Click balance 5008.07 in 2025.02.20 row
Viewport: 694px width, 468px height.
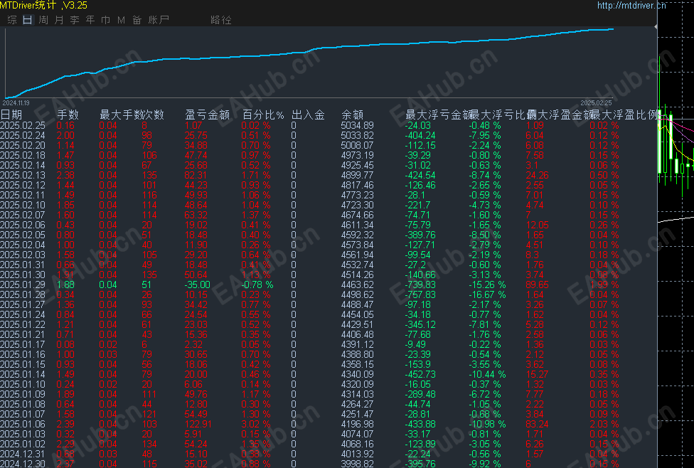(x=357, y=146)
